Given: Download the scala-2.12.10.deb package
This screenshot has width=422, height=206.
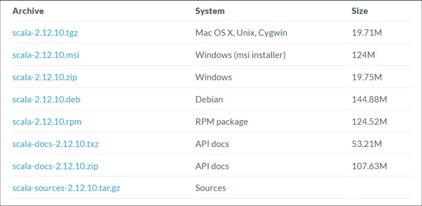Looking at the screenshot, I should pyautogui.click(x=46, y=100).
